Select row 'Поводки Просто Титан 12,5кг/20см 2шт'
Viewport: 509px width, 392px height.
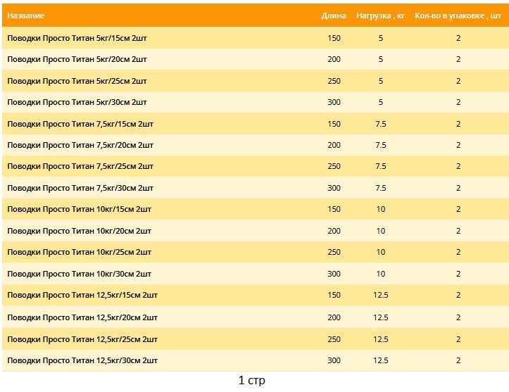[256, 317]
